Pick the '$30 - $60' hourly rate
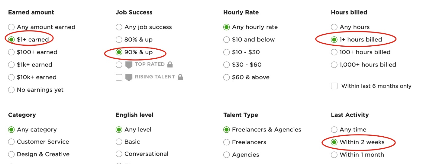 click(x=227, y=65)
